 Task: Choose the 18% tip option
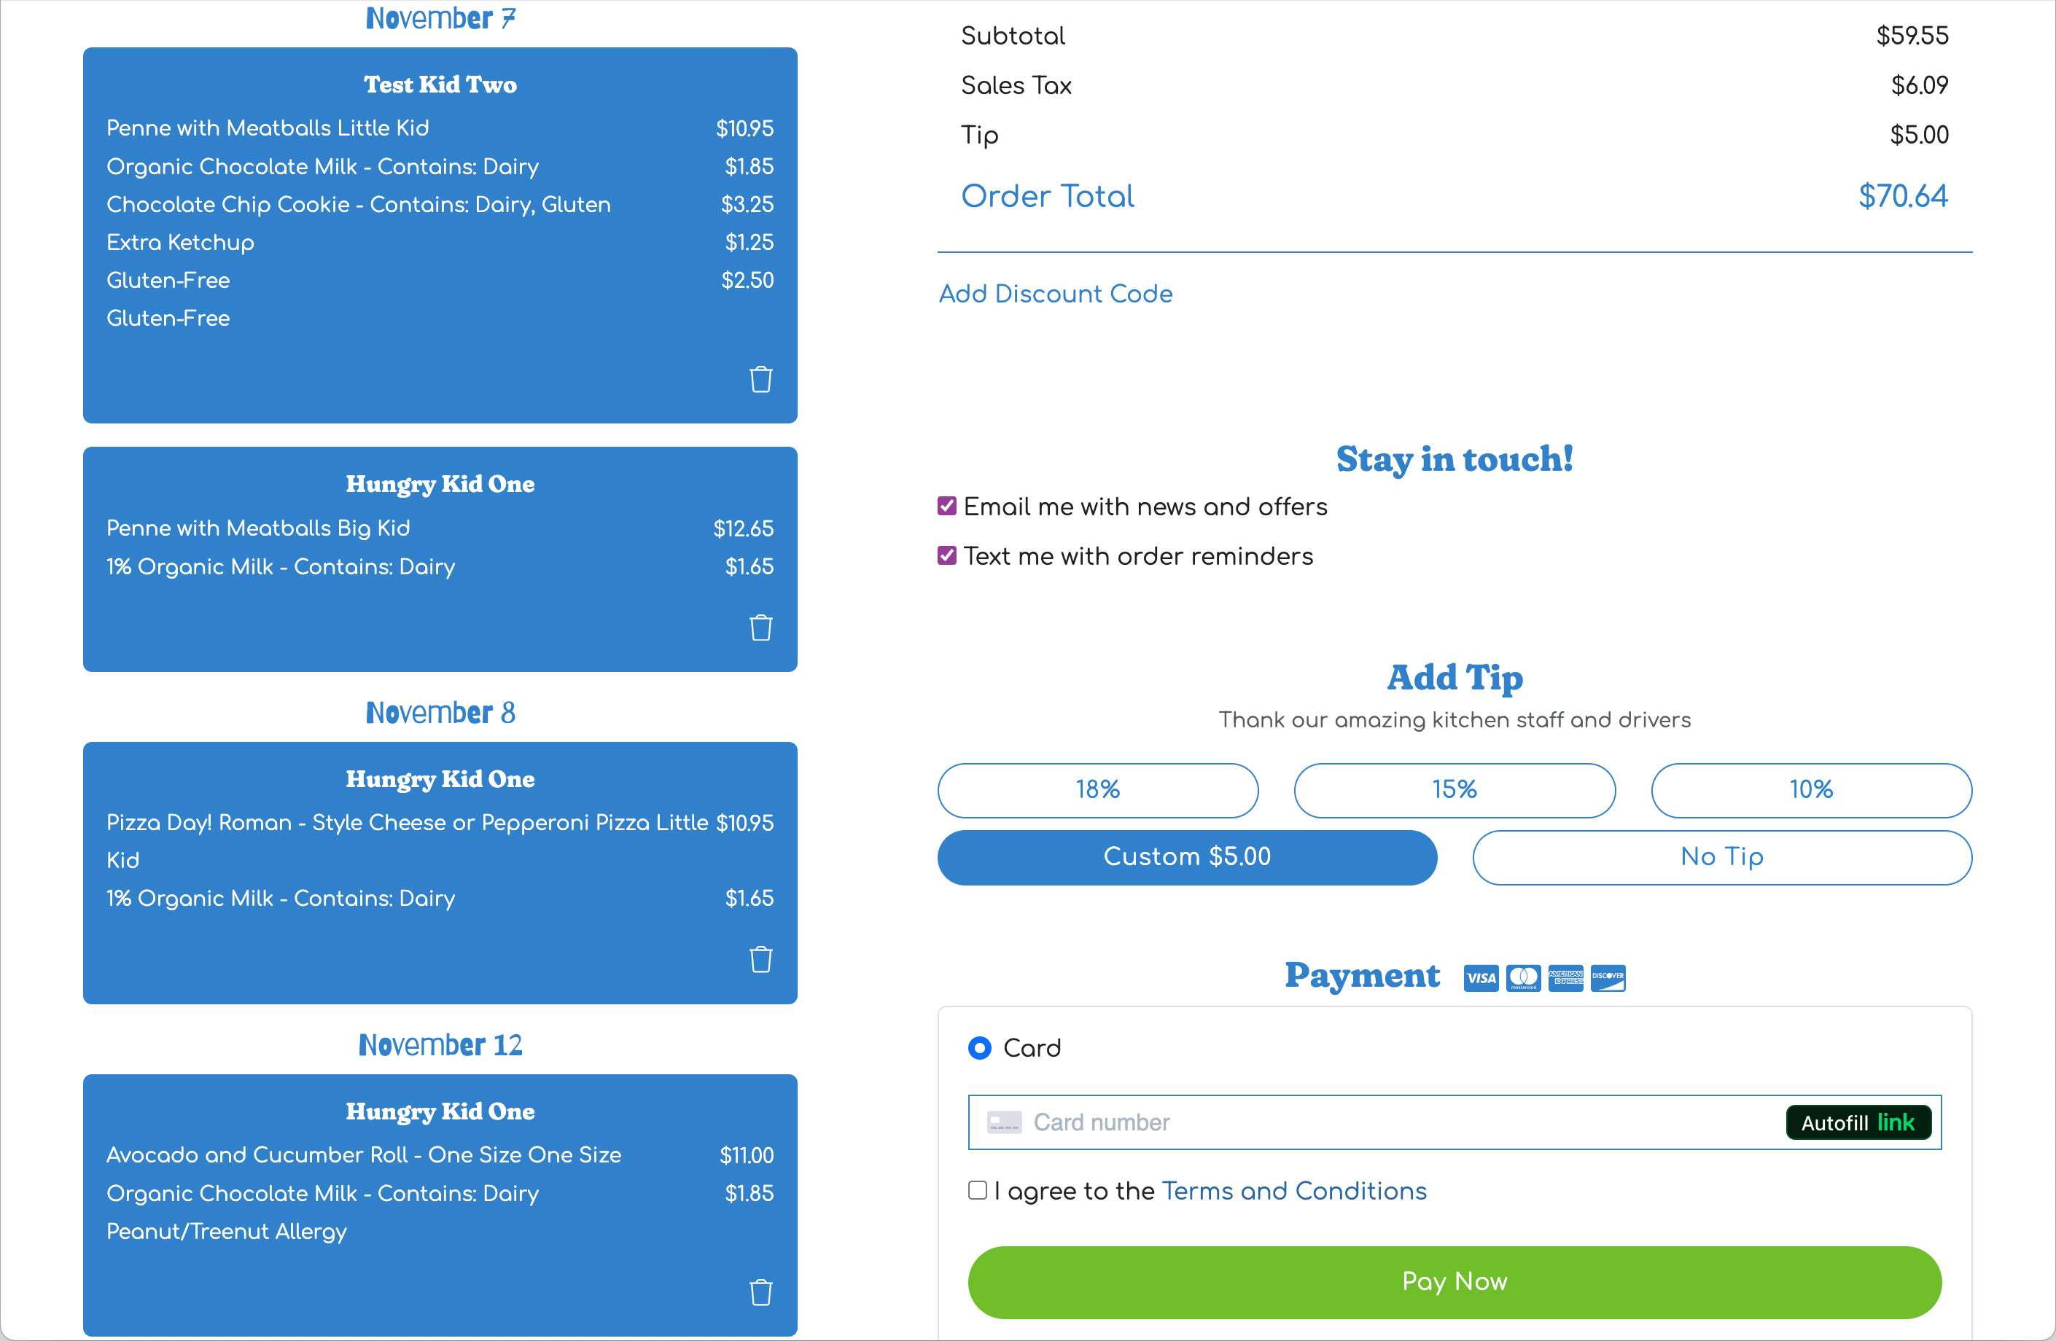coord(1098,790)
